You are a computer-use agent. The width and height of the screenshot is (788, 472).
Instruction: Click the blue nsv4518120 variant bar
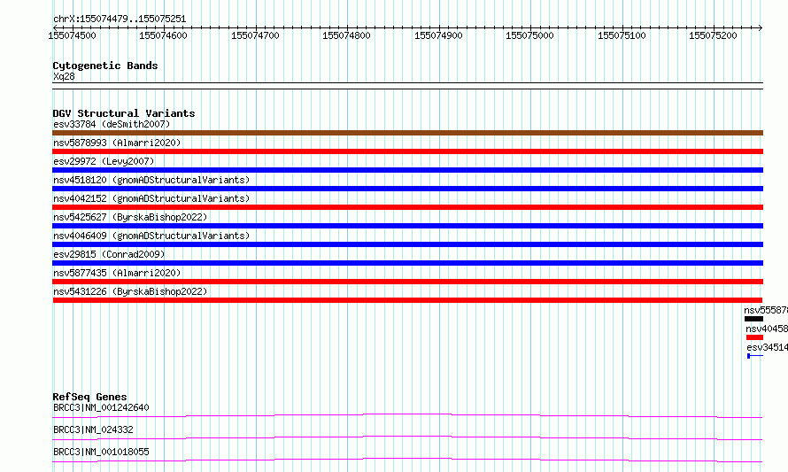pyautogui.click(x=407, y=189)
